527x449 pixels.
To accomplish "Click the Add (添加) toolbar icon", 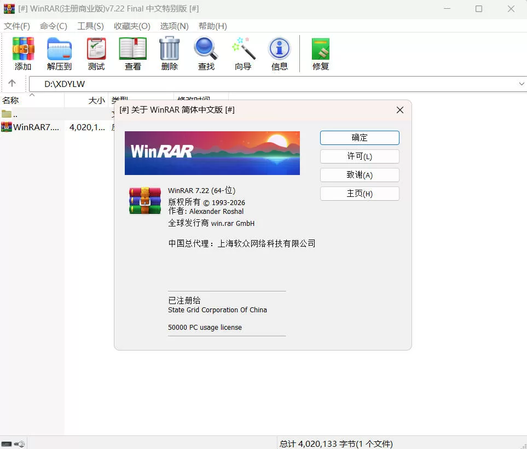I will tap(23, 49).
